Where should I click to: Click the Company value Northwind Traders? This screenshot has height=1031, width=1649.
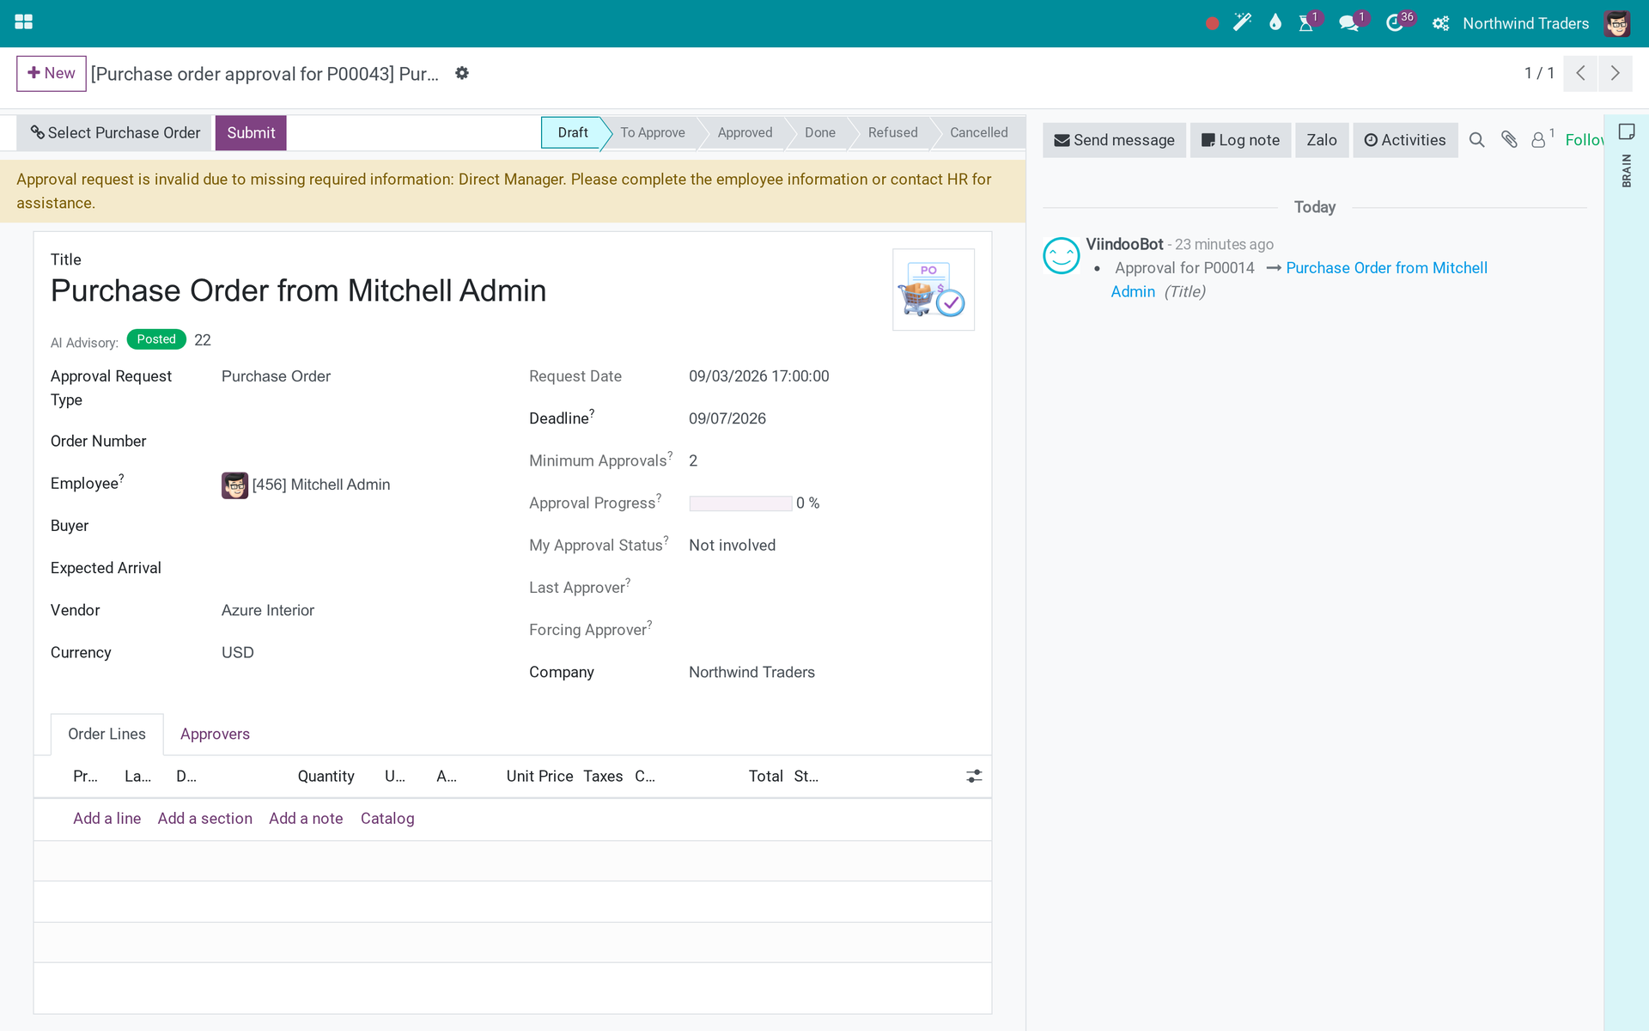[x=751, y=673]
